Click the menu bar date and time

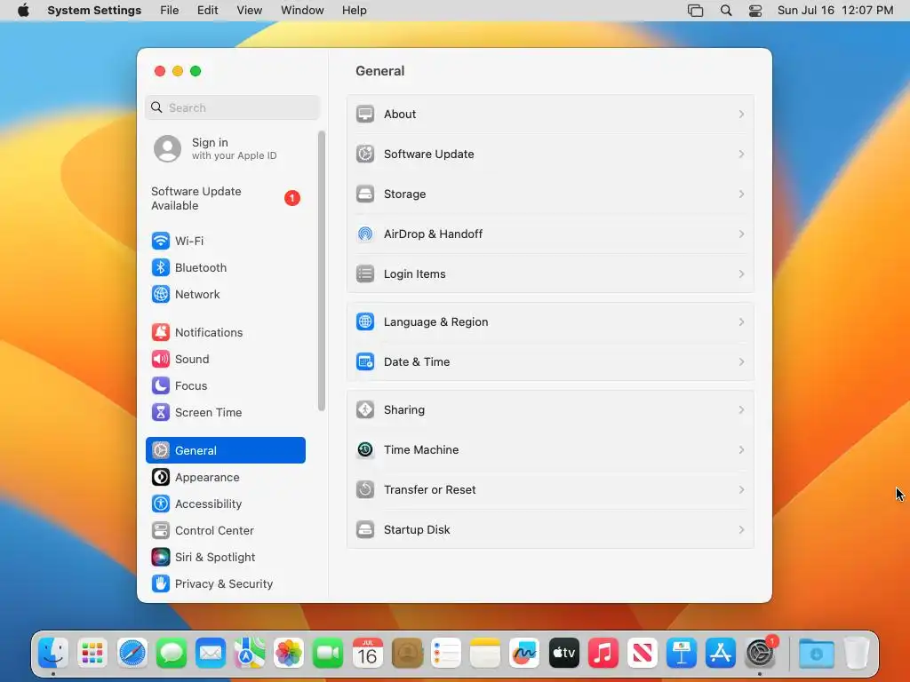[835, 11]
